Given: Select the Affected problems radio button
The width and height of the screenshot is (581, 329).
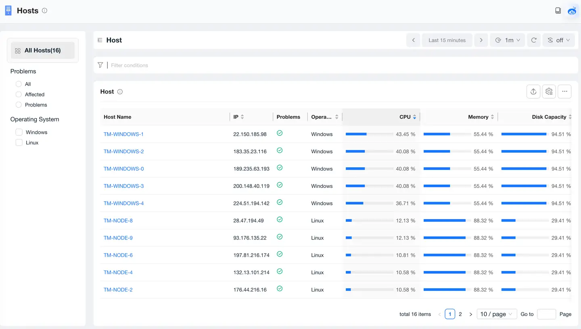Looking at the screenshot, I should [19, 94].
